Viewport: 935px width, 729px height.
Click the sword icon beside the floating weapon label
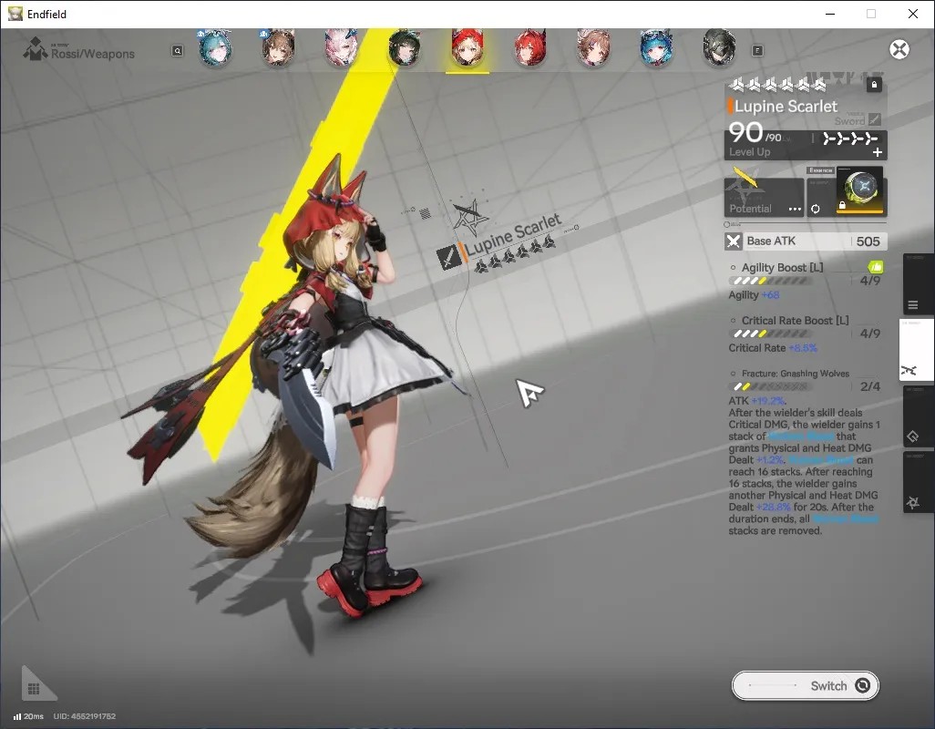pos(448,256)
